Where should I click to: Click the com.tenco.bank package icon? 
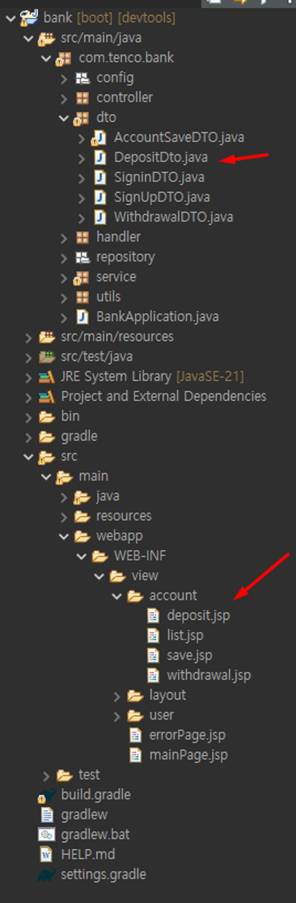pos(64,58)
